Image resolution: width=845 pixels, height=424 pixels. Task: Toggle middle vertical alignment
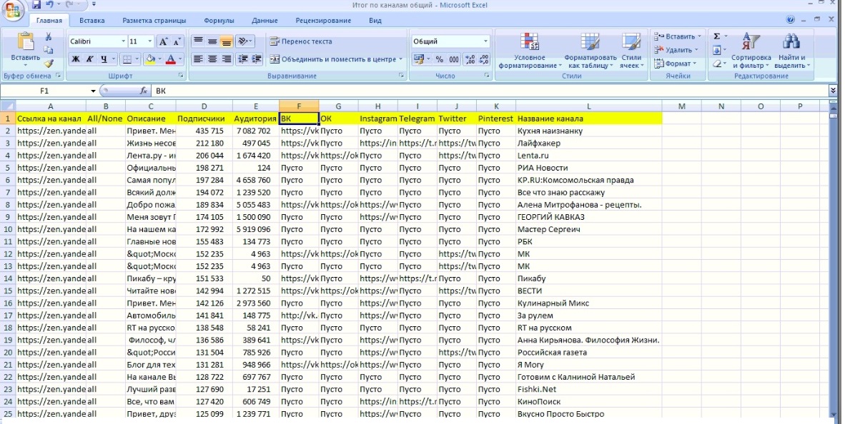coord(212,41)
